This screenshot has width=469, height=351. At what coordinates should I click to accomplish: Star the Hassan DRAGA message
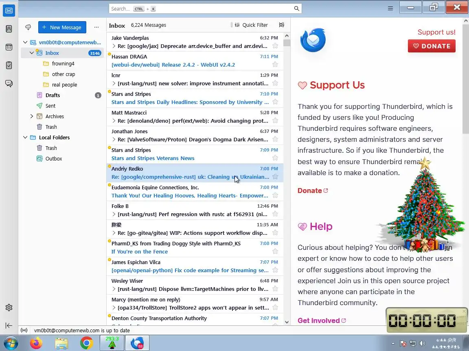pos(275,65)
